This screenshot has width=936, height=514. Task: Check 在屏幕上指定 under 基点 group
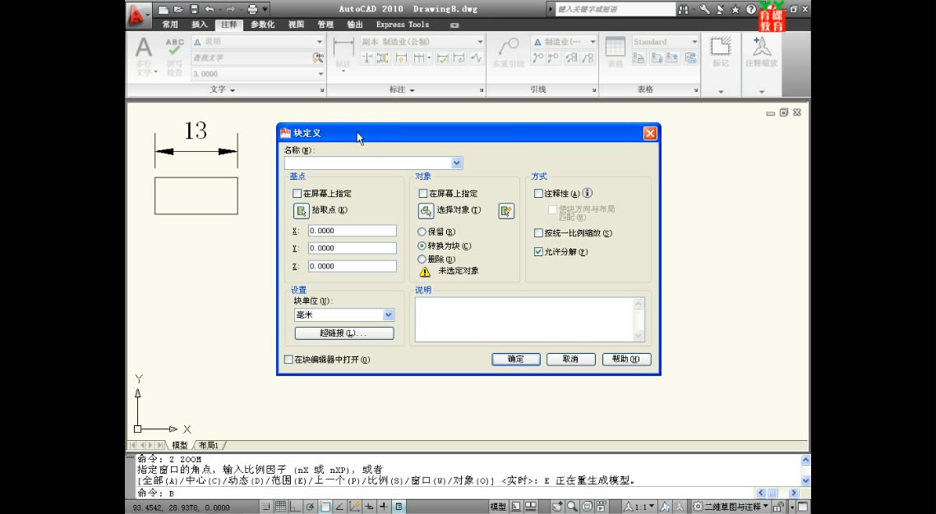point(297,193)
